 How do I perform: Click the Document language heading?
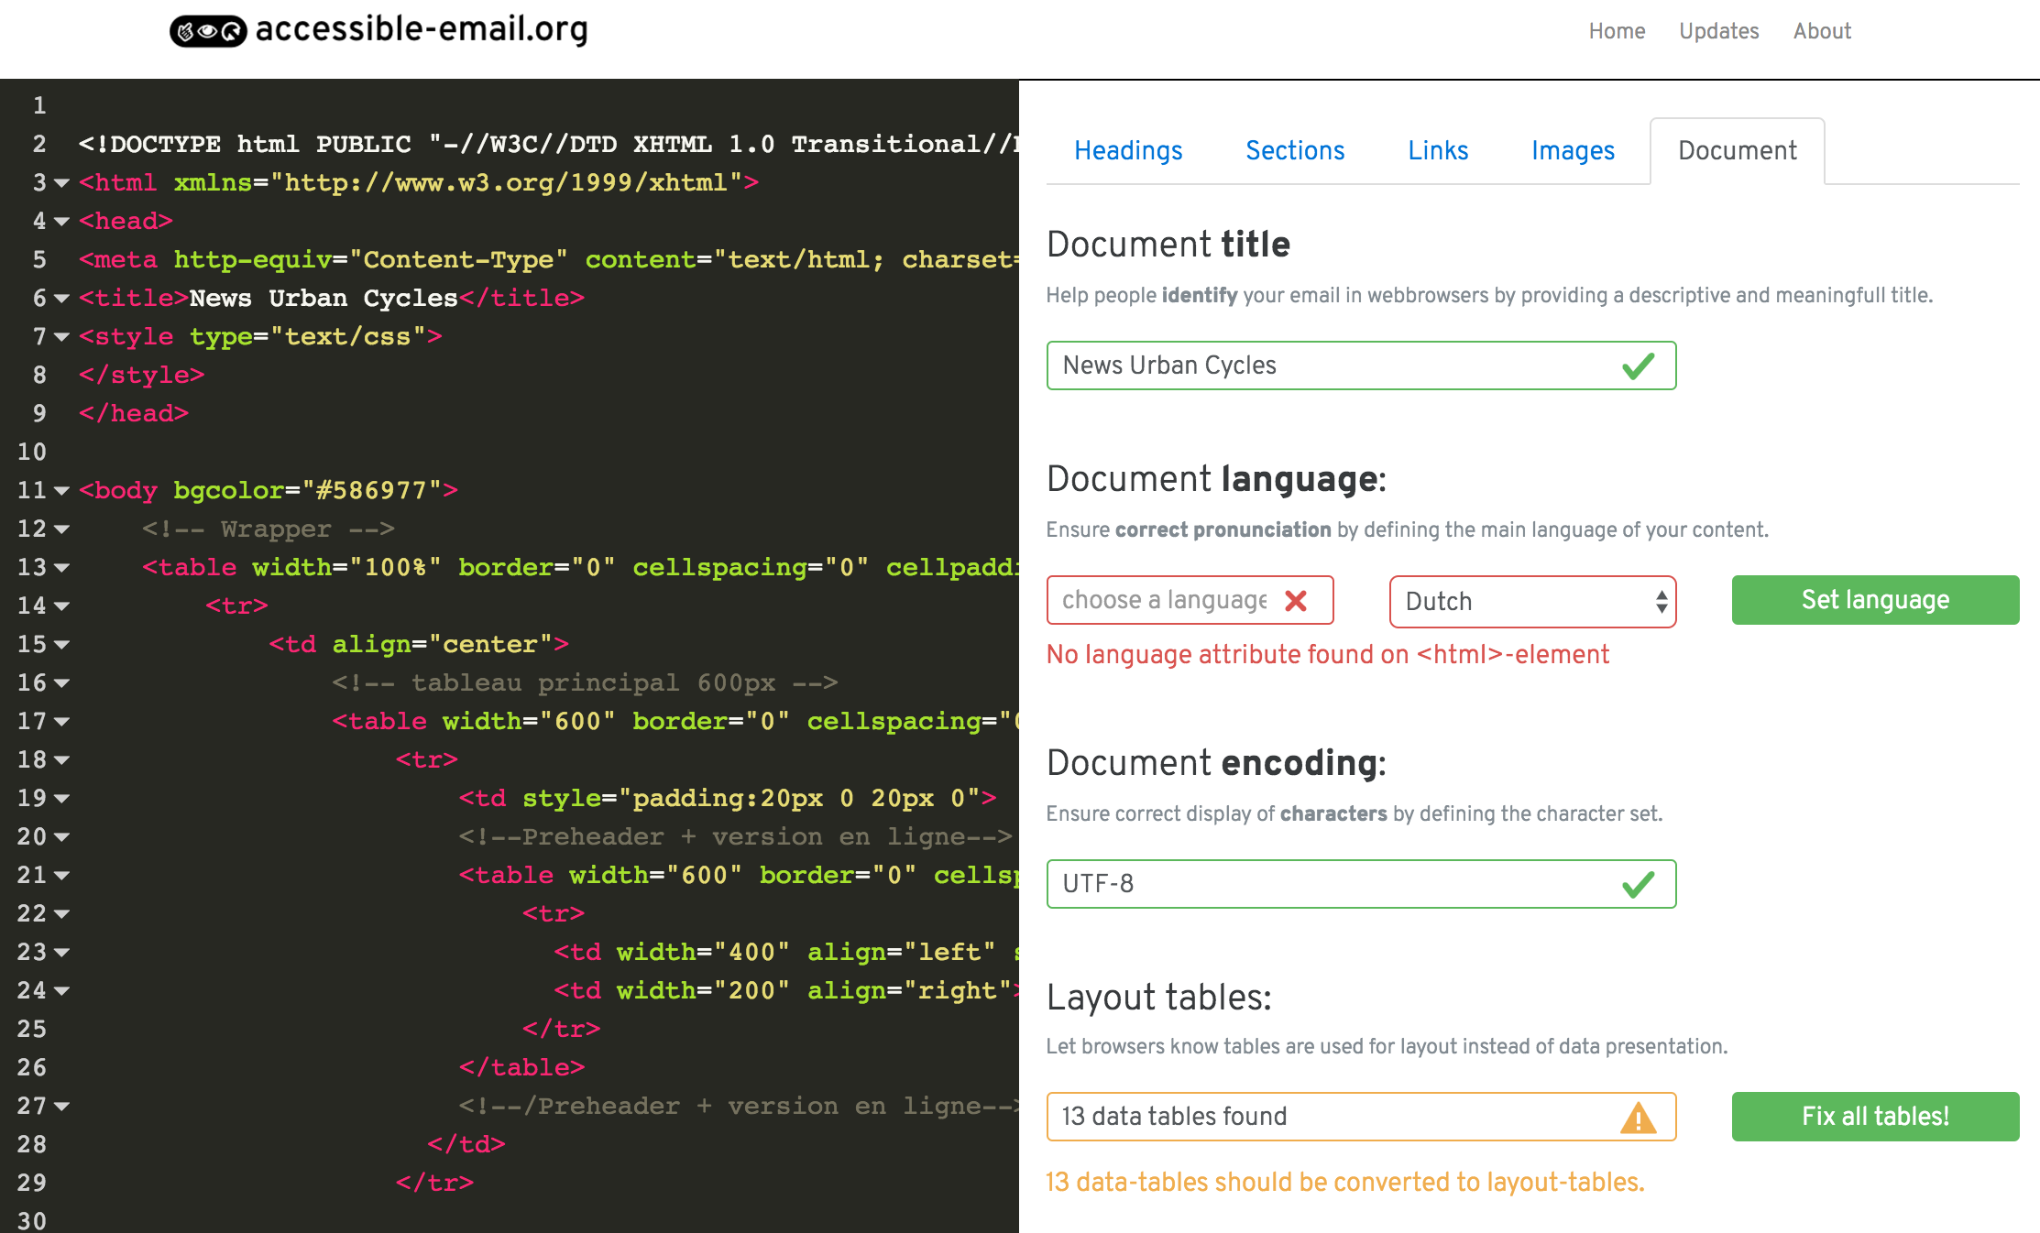coord(1217,479)
